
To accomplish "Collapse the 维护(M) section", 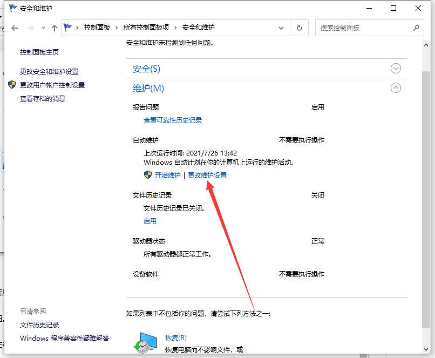I will 396,87.
